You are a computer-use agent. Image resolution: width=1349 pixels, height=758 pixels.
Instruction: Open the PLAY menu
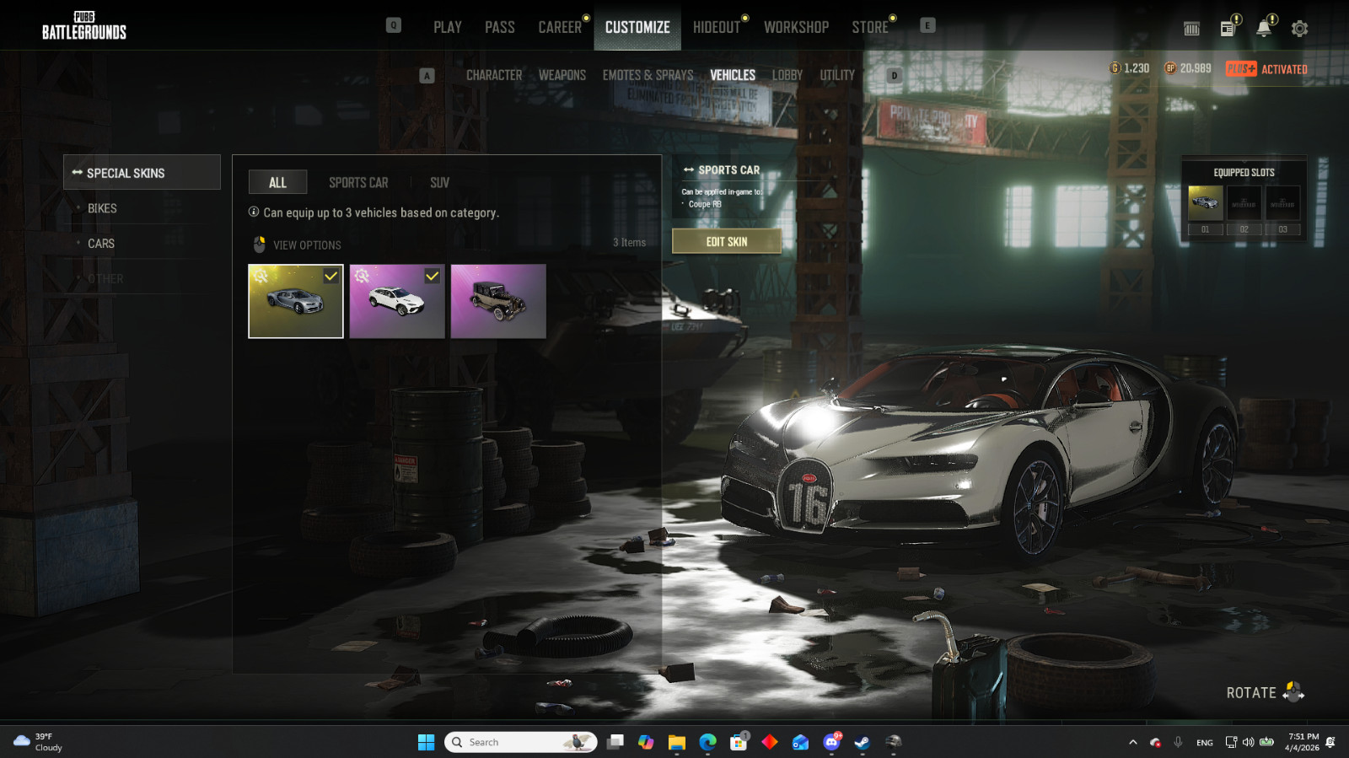tap(447, 27)
